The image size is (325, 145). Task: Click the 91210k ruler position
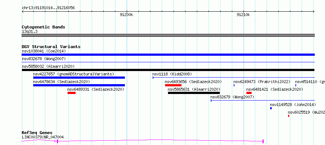coord(243,15)
